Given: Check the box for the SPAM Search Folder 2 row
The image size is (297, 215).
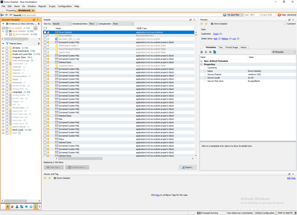Looking at the screenshot, I should coord(45,45).
